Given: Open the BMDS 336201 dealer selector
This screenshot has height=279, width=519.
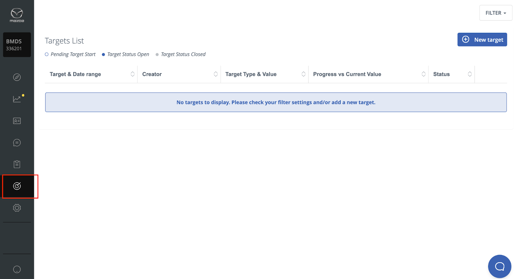Looking at the screenshot, I should click(x=17, y=45).
